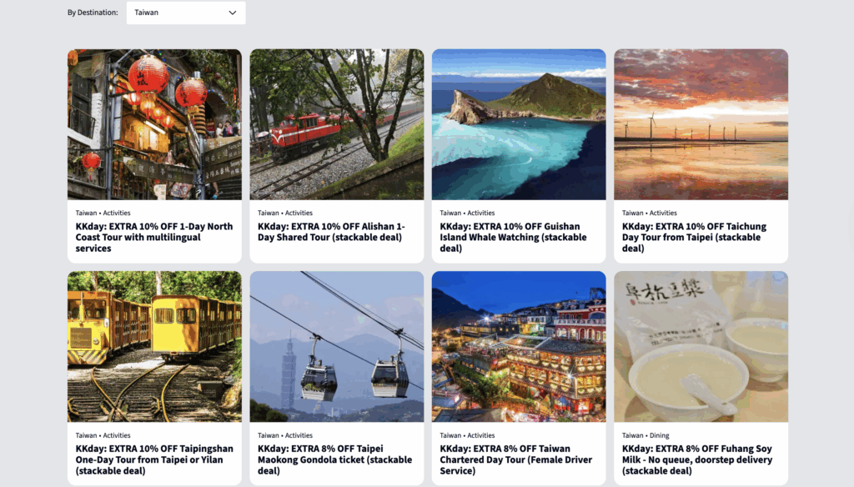Click 'Taiwan • Activities' above Taipingshan tour
The width and height of the screenshot is (854, 487).
(x=103, y=435)
